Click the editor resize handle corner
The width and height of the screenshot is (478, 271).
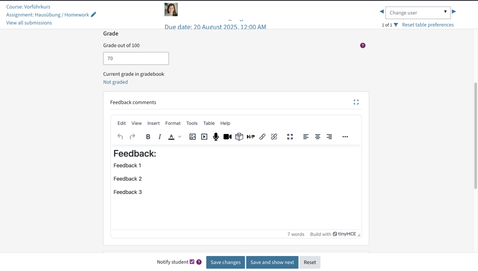click(x=359, y=235)
